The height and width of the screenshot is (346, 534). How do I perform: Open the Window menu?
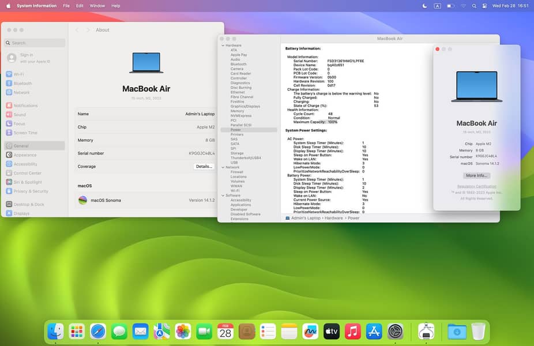click(x=97, y=6)
